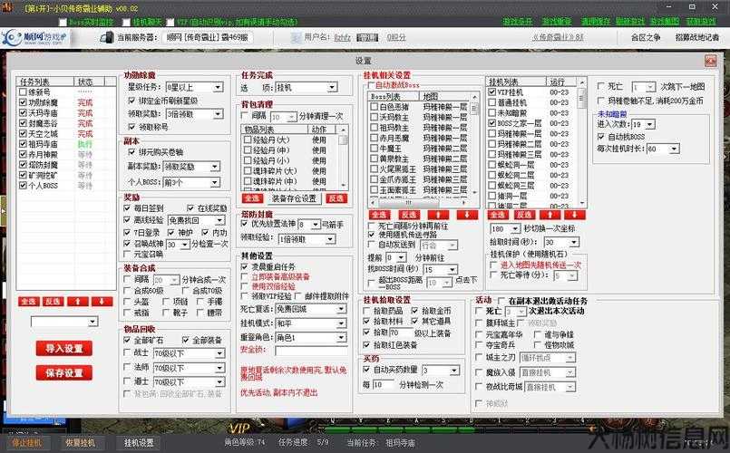Image resolution: width=730 pixels, height=453 pixels.
Task: Click 反选 below the 物品列表
Action: 336,198
